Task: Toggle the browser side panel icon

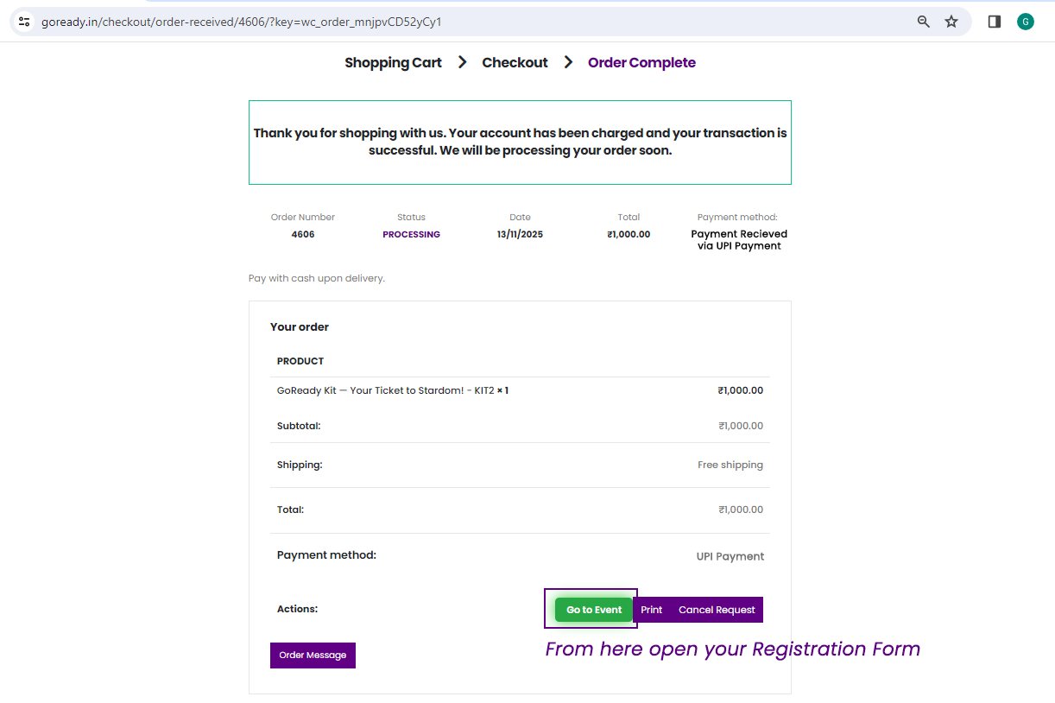Action: click(995, 22)
